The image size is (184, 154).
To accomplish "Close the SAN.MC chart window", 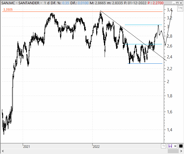I will tap(181, 3).
